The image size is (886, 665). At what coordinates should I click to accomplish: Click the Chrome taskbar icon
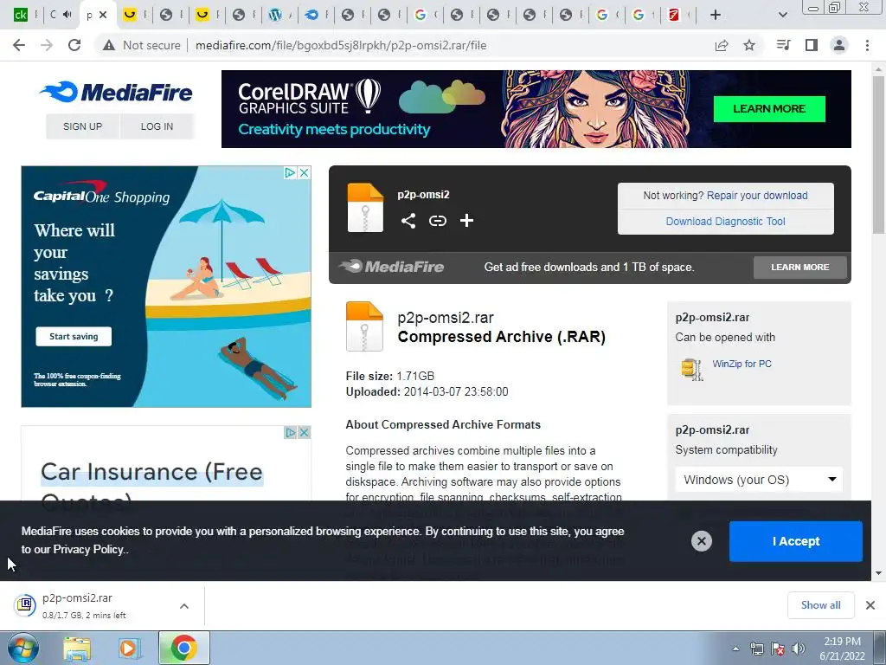[x=183, y=649]
